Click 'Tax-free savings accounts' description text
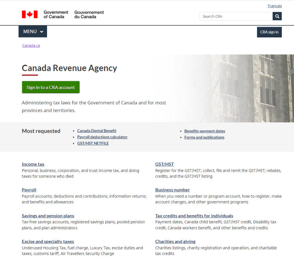The image size is (294, 257). 83,225
